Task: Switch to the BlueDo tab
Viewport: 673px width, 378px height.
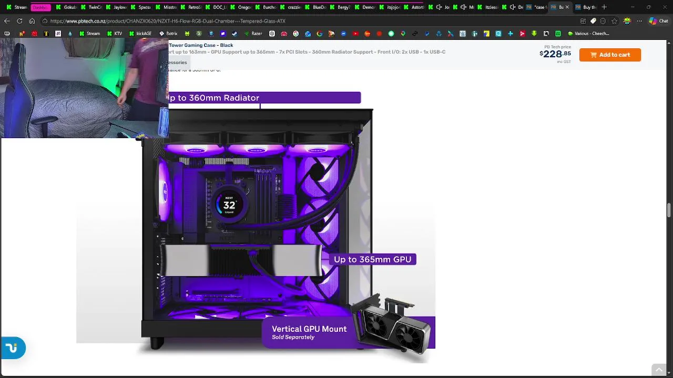Action: (x=315, y=7)
